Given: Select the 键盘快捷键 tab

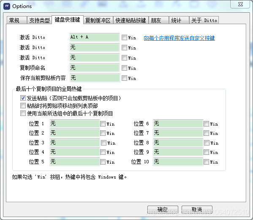Looking at the screenshot, I should pos(68,20).
